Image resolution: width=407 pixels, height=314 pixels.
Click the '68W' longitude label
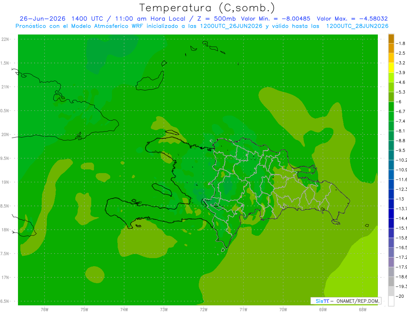(363, 309)
